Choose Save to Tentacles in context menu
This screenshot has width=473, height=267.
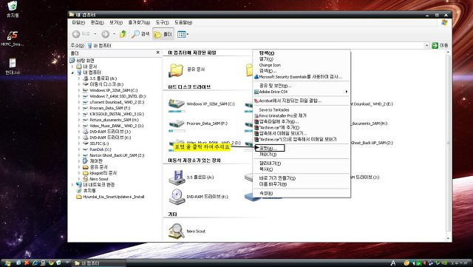(x=302, y=110)
